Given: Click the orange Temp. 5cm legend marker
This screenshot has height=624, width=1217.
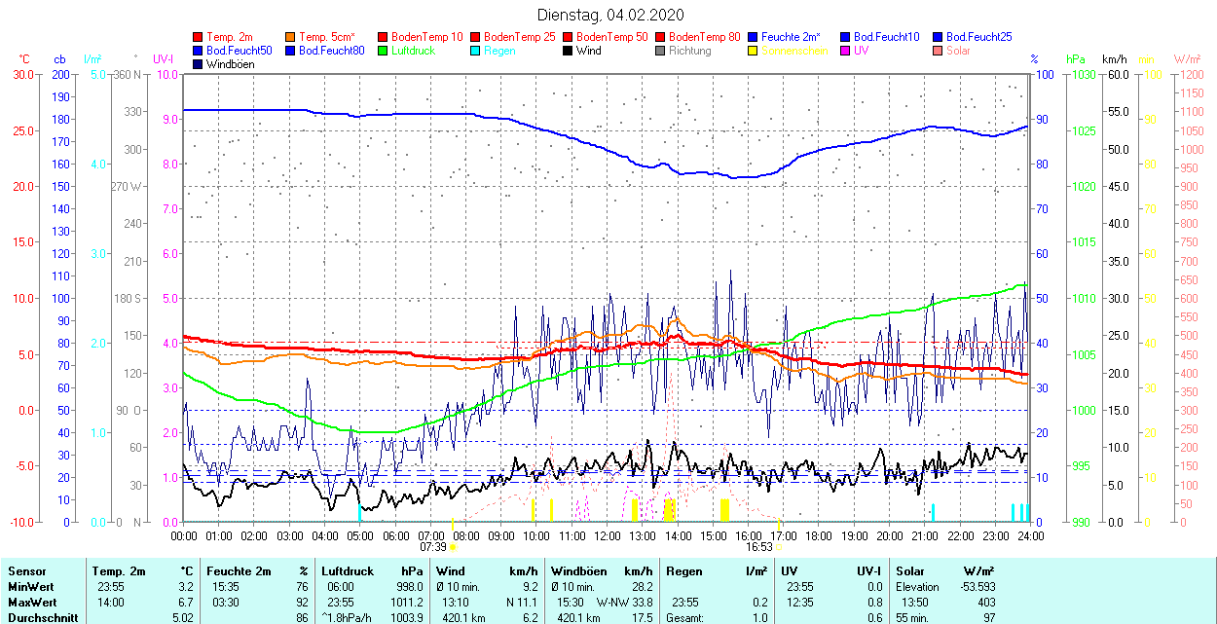Looking at the screenshot, I should click(291, 37).
